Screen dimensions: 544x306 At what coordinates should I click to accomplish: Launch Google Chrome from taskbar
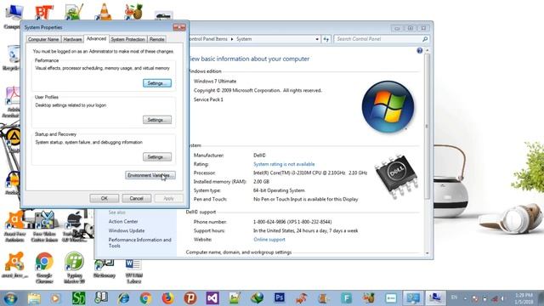[145, 298]
